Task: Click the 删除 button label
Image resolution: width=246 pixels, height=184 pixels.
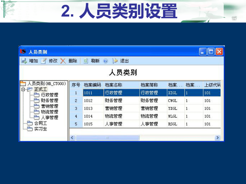Action: pyautogui.click(x=73, y=61)
